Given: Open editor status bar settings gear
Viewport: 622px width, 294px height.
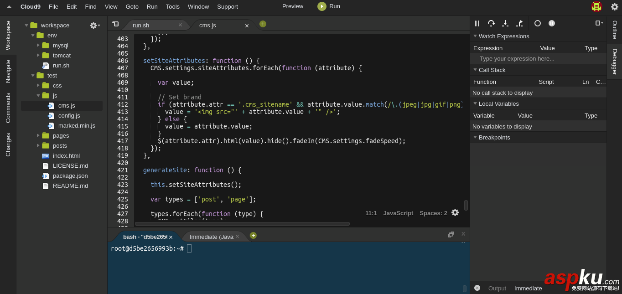Looking at the screenshot, I should (x=455, y=212).
